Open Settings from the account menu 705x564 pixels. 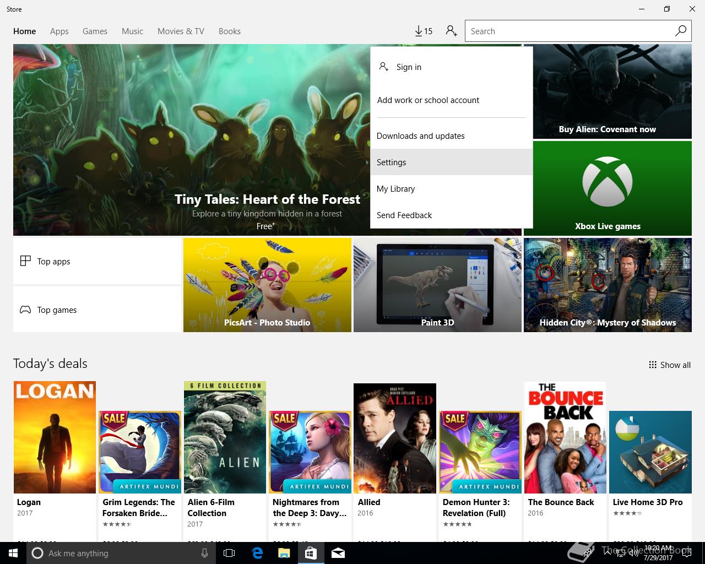coord(452,162)
